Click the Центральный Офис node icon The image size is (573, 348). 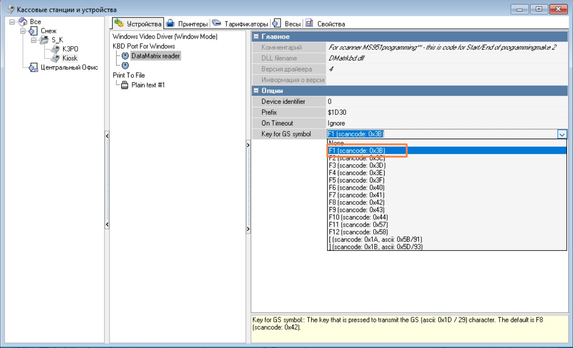[x=33, y=68]
